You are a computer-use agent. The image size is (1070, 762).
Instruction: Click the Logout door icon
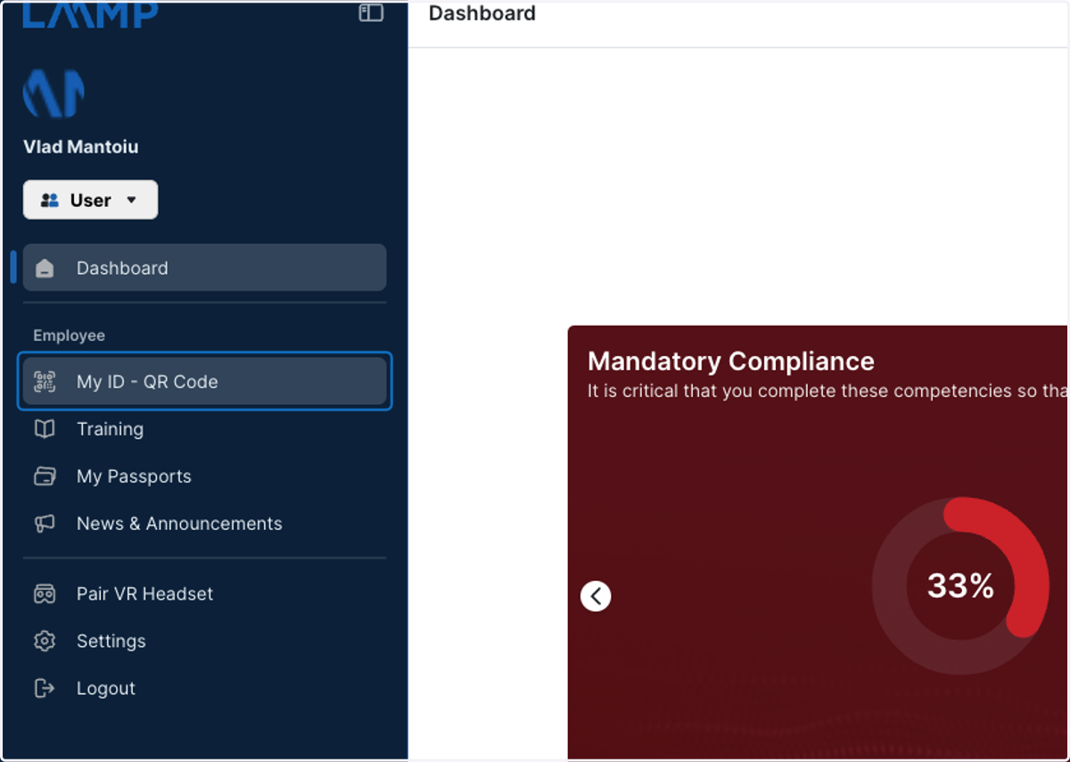pos(45,688)
